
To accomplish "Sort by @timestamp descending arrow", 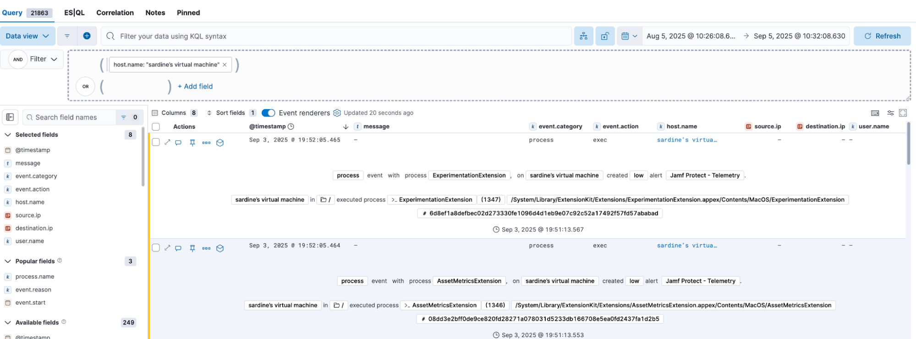I will coord(346,126).
